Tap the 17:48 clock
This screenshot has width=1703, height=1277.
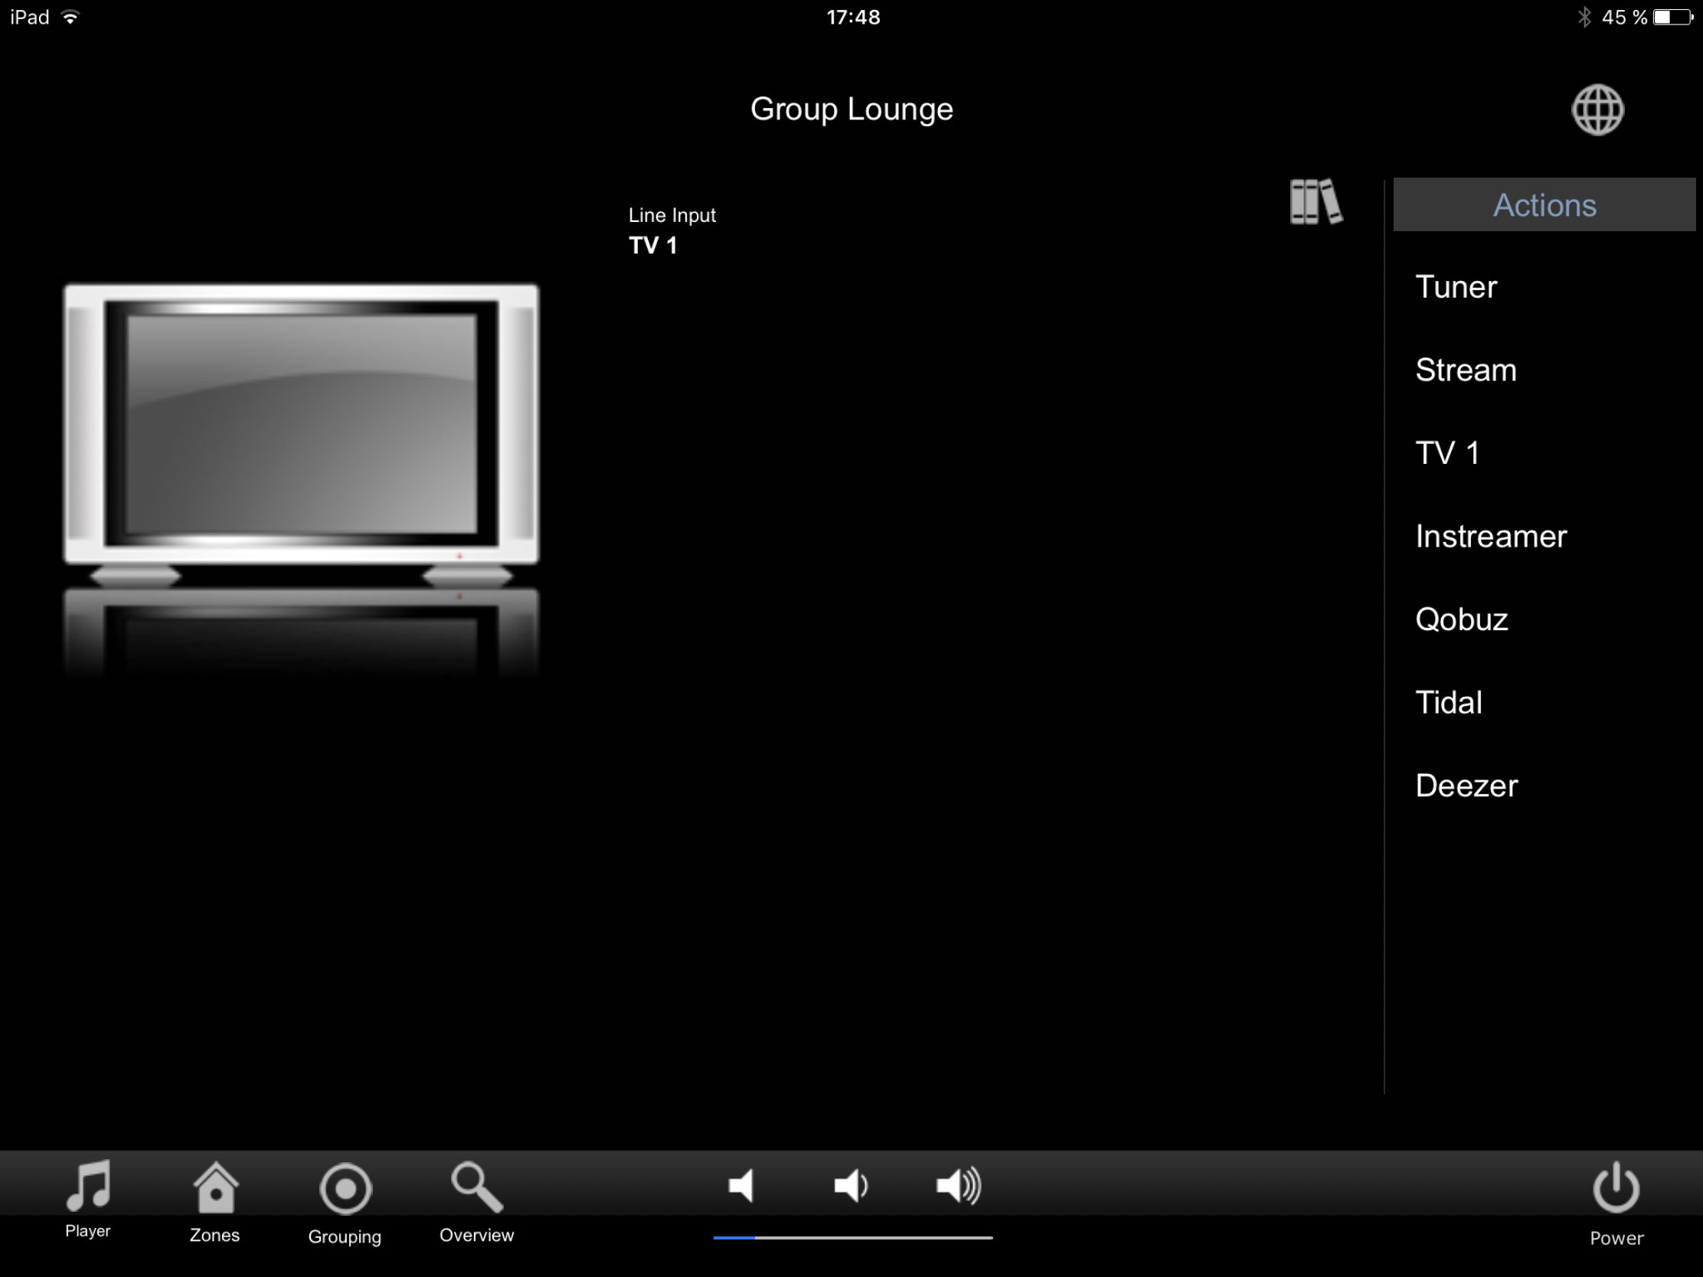[x=853, y=17]
